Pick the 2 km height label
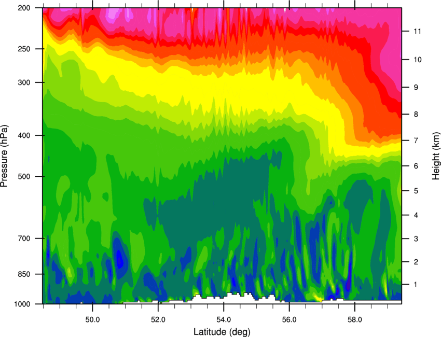The width and height of the screenshot is (441, 337). click(416, 262)
